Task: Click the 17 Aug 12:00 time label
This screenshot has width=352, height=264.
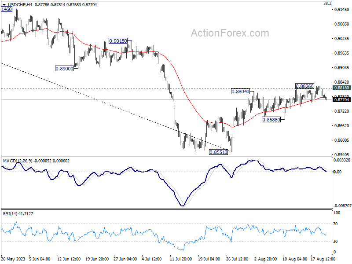Action: 323,259
